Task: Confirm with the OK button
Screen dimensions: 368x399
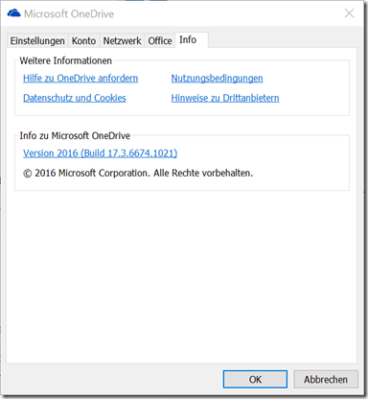Action: click(255, 379)
